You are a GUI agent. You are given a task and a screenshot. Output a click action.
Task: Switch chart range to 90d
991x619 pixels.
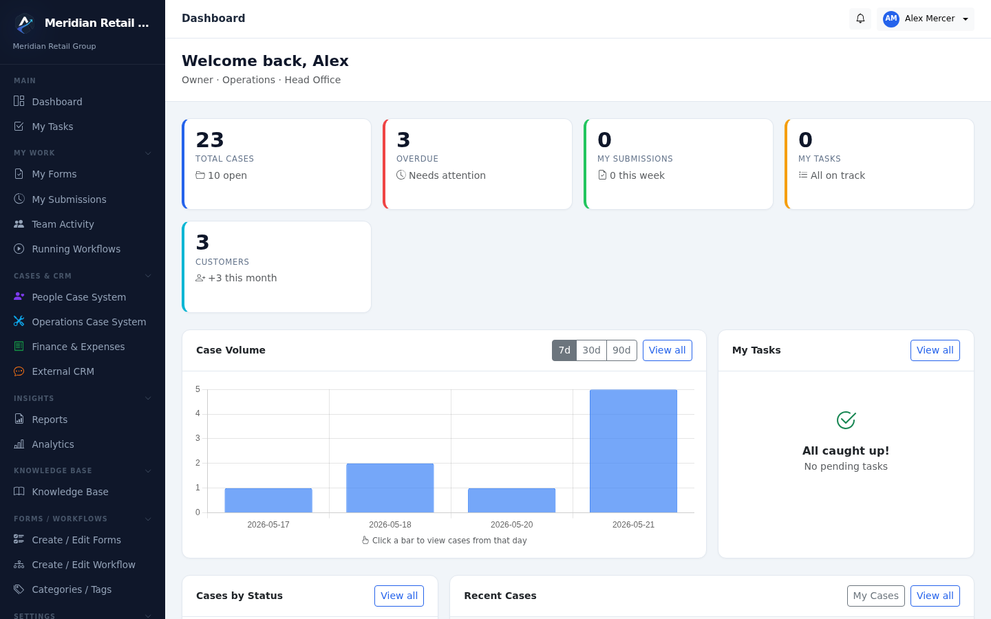click(621, 350)
